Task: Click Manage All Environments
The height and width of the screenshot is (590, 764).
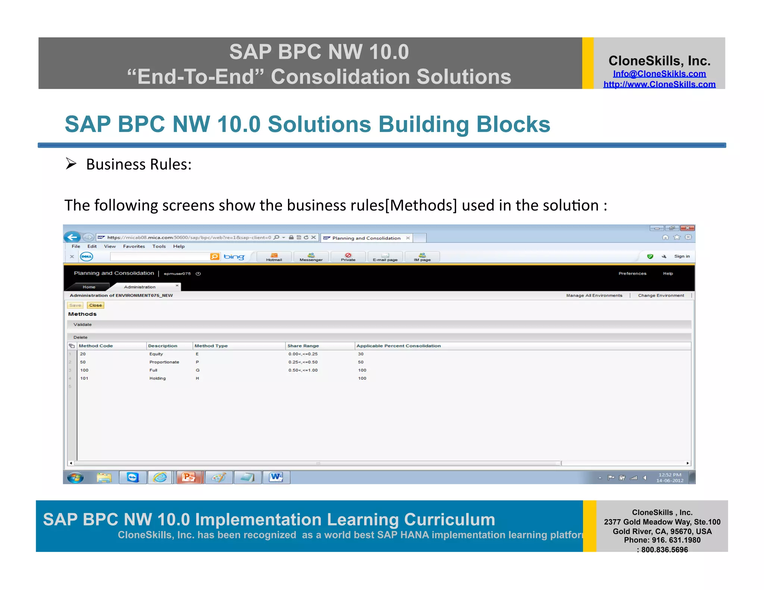Action: point(594,295)
